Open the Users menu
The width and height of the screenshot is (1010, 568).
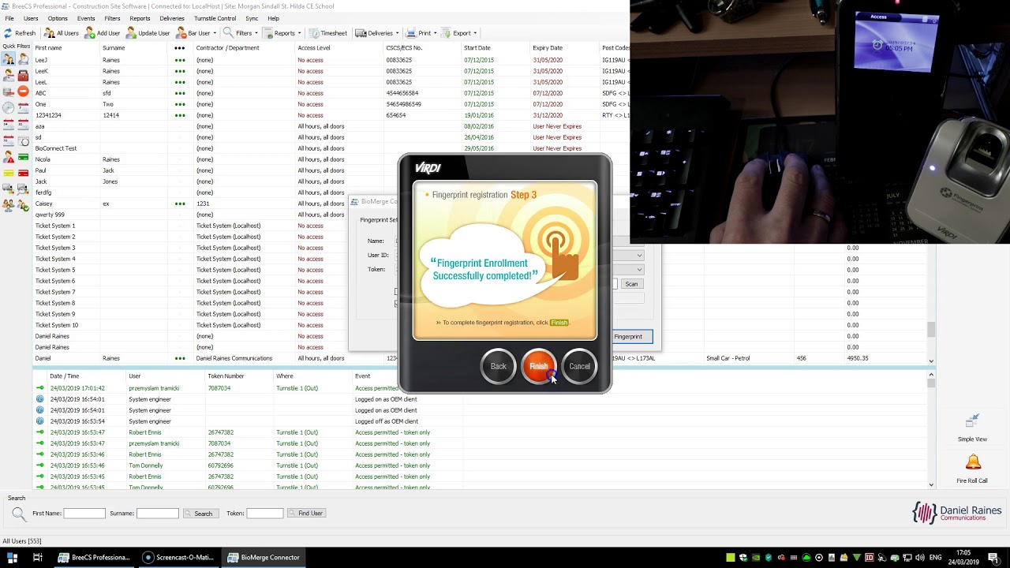click(x=31, y=18)
